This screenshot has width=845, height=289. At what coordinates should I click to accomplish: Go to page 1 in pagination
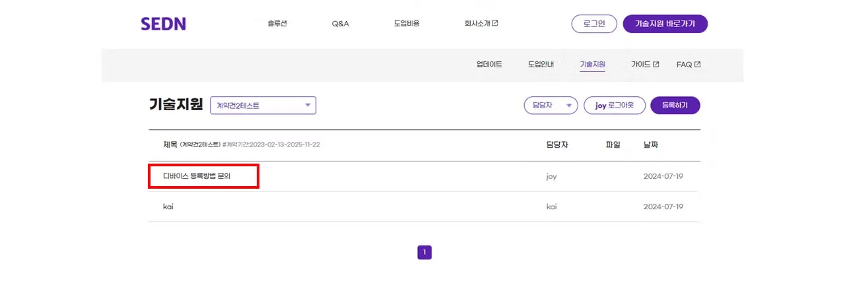click(424, 253)
